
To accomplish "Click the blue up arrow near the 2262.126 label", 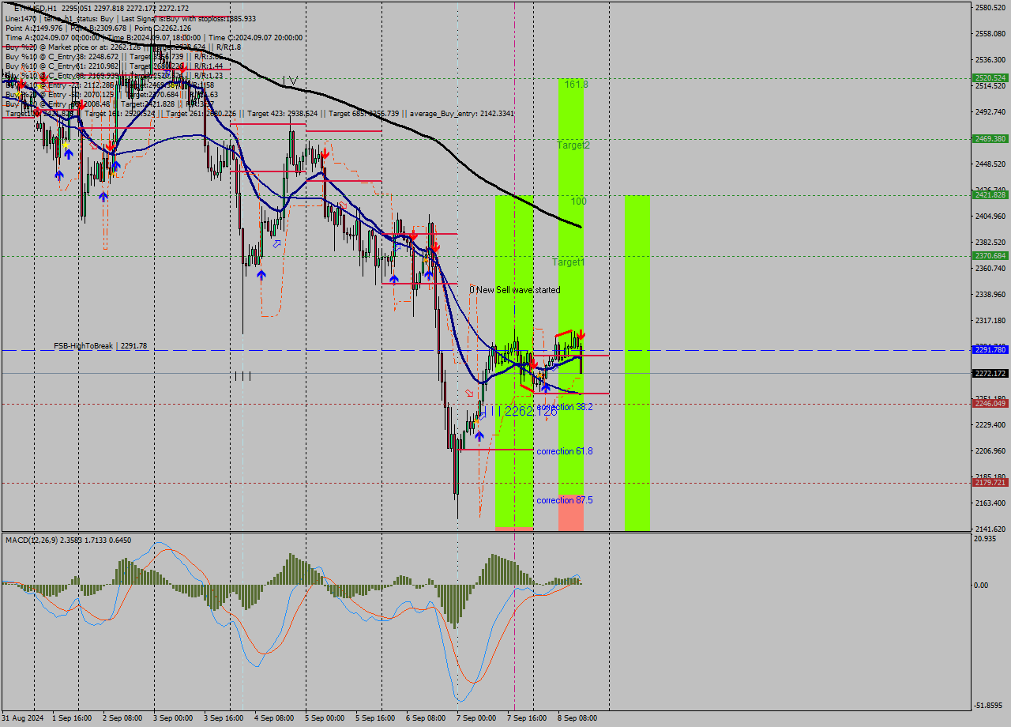I will 479,435.
